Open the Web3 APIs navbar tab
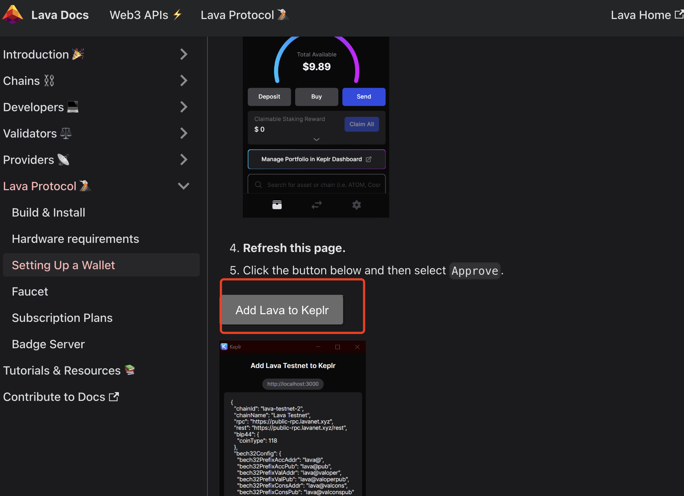This screenshot has height=496, width=684. [x=146, y=15]
